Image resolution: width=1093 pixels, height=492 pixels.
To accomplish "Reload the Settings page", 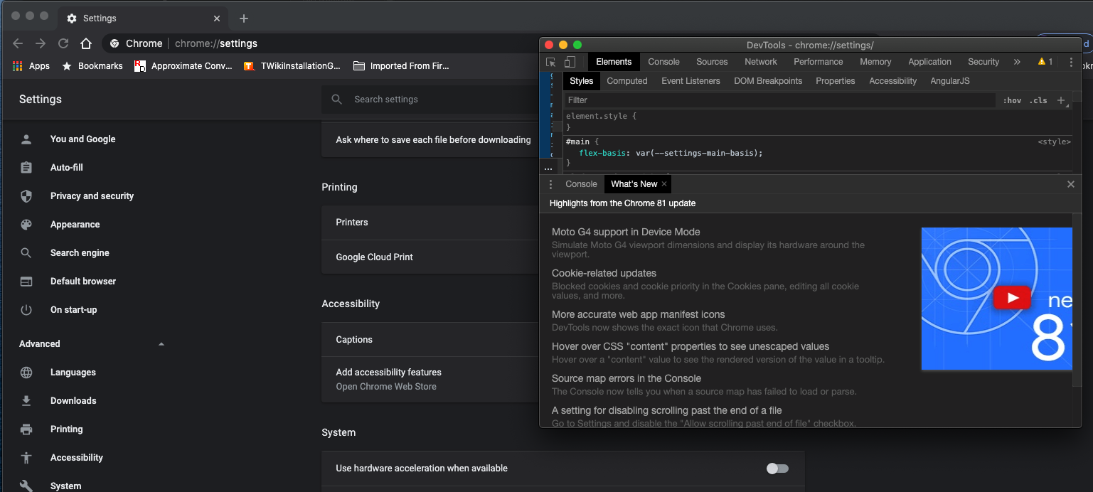I will (63, 43).
